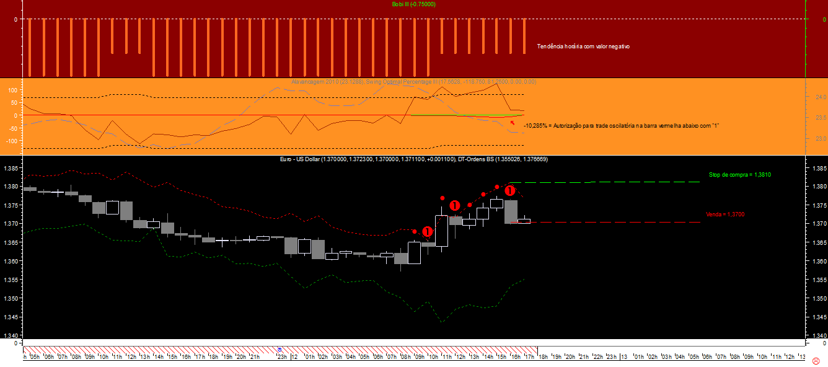Click the small blue marker icon above 23h
The image size is (828, 367).
280,350
